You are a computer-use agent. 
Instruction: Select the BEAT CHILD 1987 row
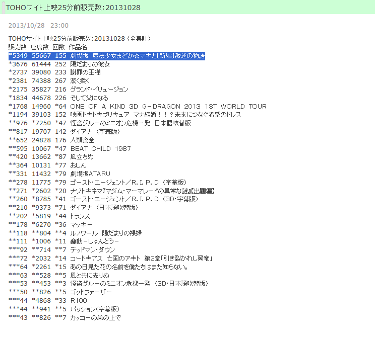(x=70, y=148)
